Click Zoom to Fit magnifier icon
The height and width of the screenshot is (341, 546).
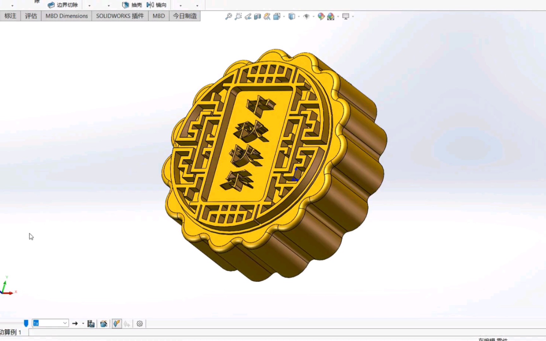pos(228,16)
